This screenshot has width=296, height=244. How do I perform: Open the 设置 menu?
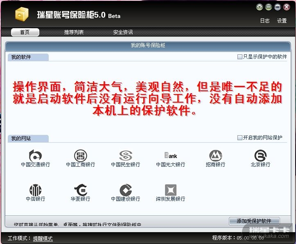point(282,21)
